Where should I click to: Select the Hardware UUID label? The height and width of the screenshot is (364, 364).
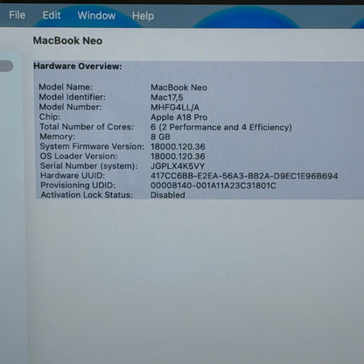coord(73,175)
